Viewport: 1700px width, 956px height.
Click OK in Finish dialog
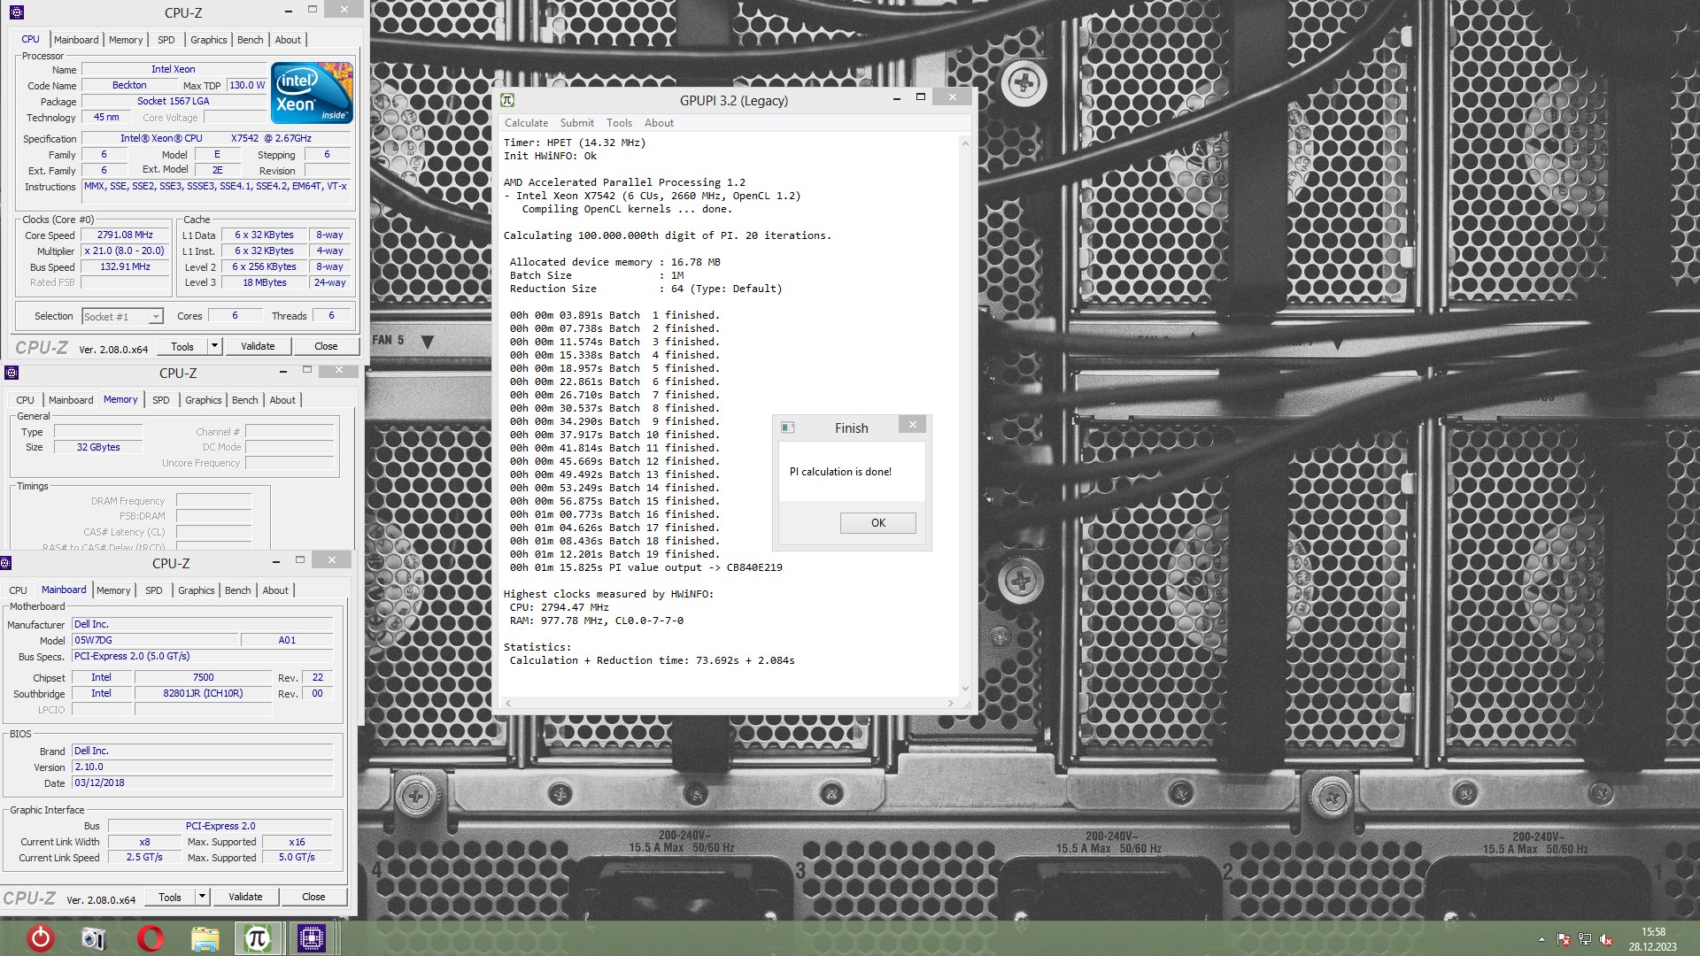[x=877, y=523]
